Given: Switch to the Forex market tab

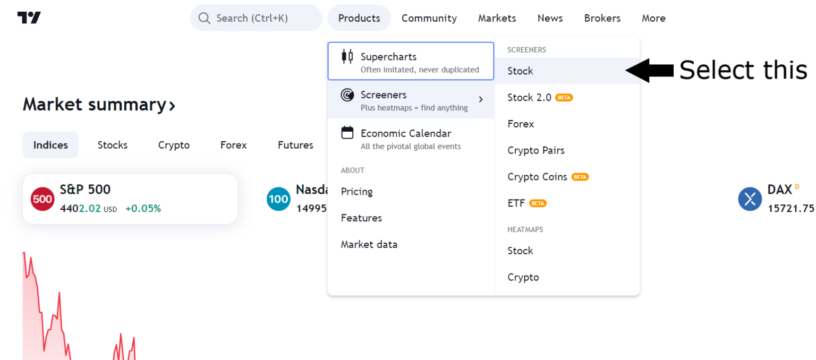Looking at the screenshot, I should 233,145.
